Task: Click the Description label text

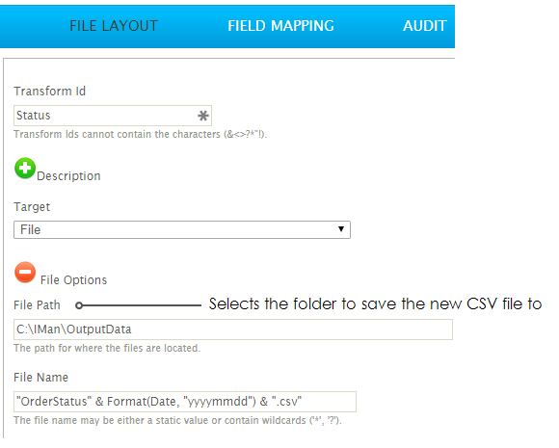Action: [x=68, y=176]
